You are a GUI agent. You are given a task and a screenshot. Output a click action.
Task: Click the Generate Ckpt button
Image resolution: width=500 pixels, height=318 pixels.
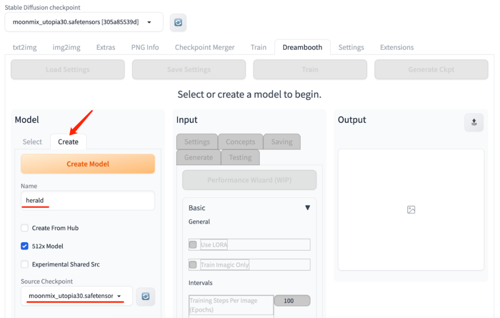[x=431, y=69]
